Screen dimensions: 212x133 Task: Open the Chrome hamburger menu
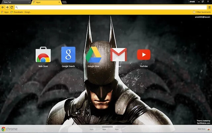point(209,7)
